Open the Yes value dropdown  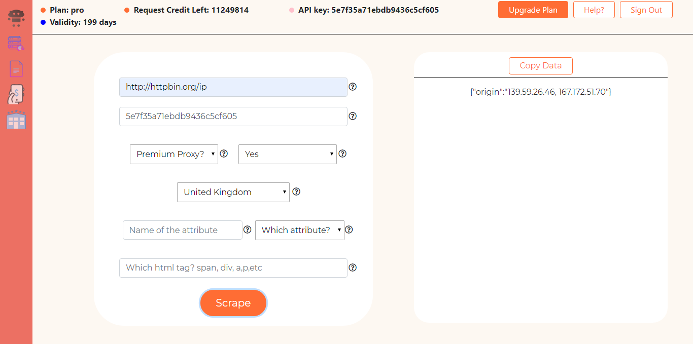coord(288,154)
